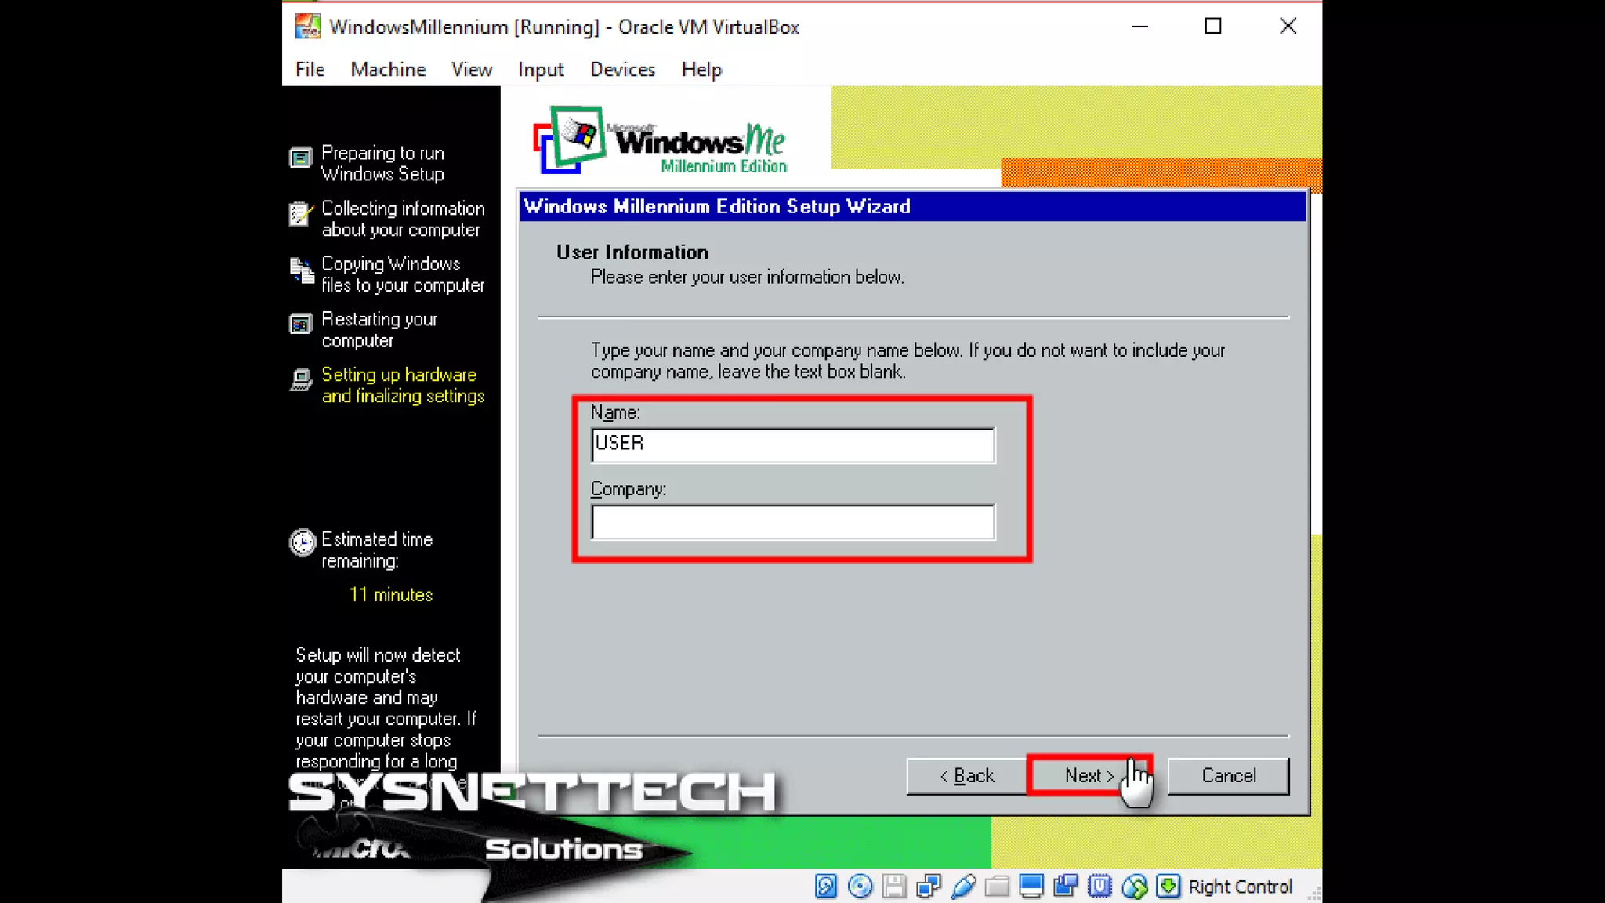1605x903 pixels.
Task: Open the Input menu
Action: click(x=541, y=70)
